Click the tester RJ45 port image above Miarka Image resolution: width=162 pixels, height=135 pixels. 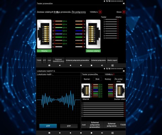click(x=44, y=34)
